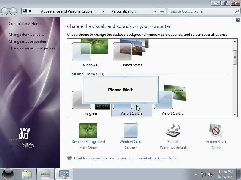This screenshot has height=180, width=241.
Task: Expand the Appearance and Personalization breadcrumb arrow
Action: pyautogui.click(x=103, y=11)
